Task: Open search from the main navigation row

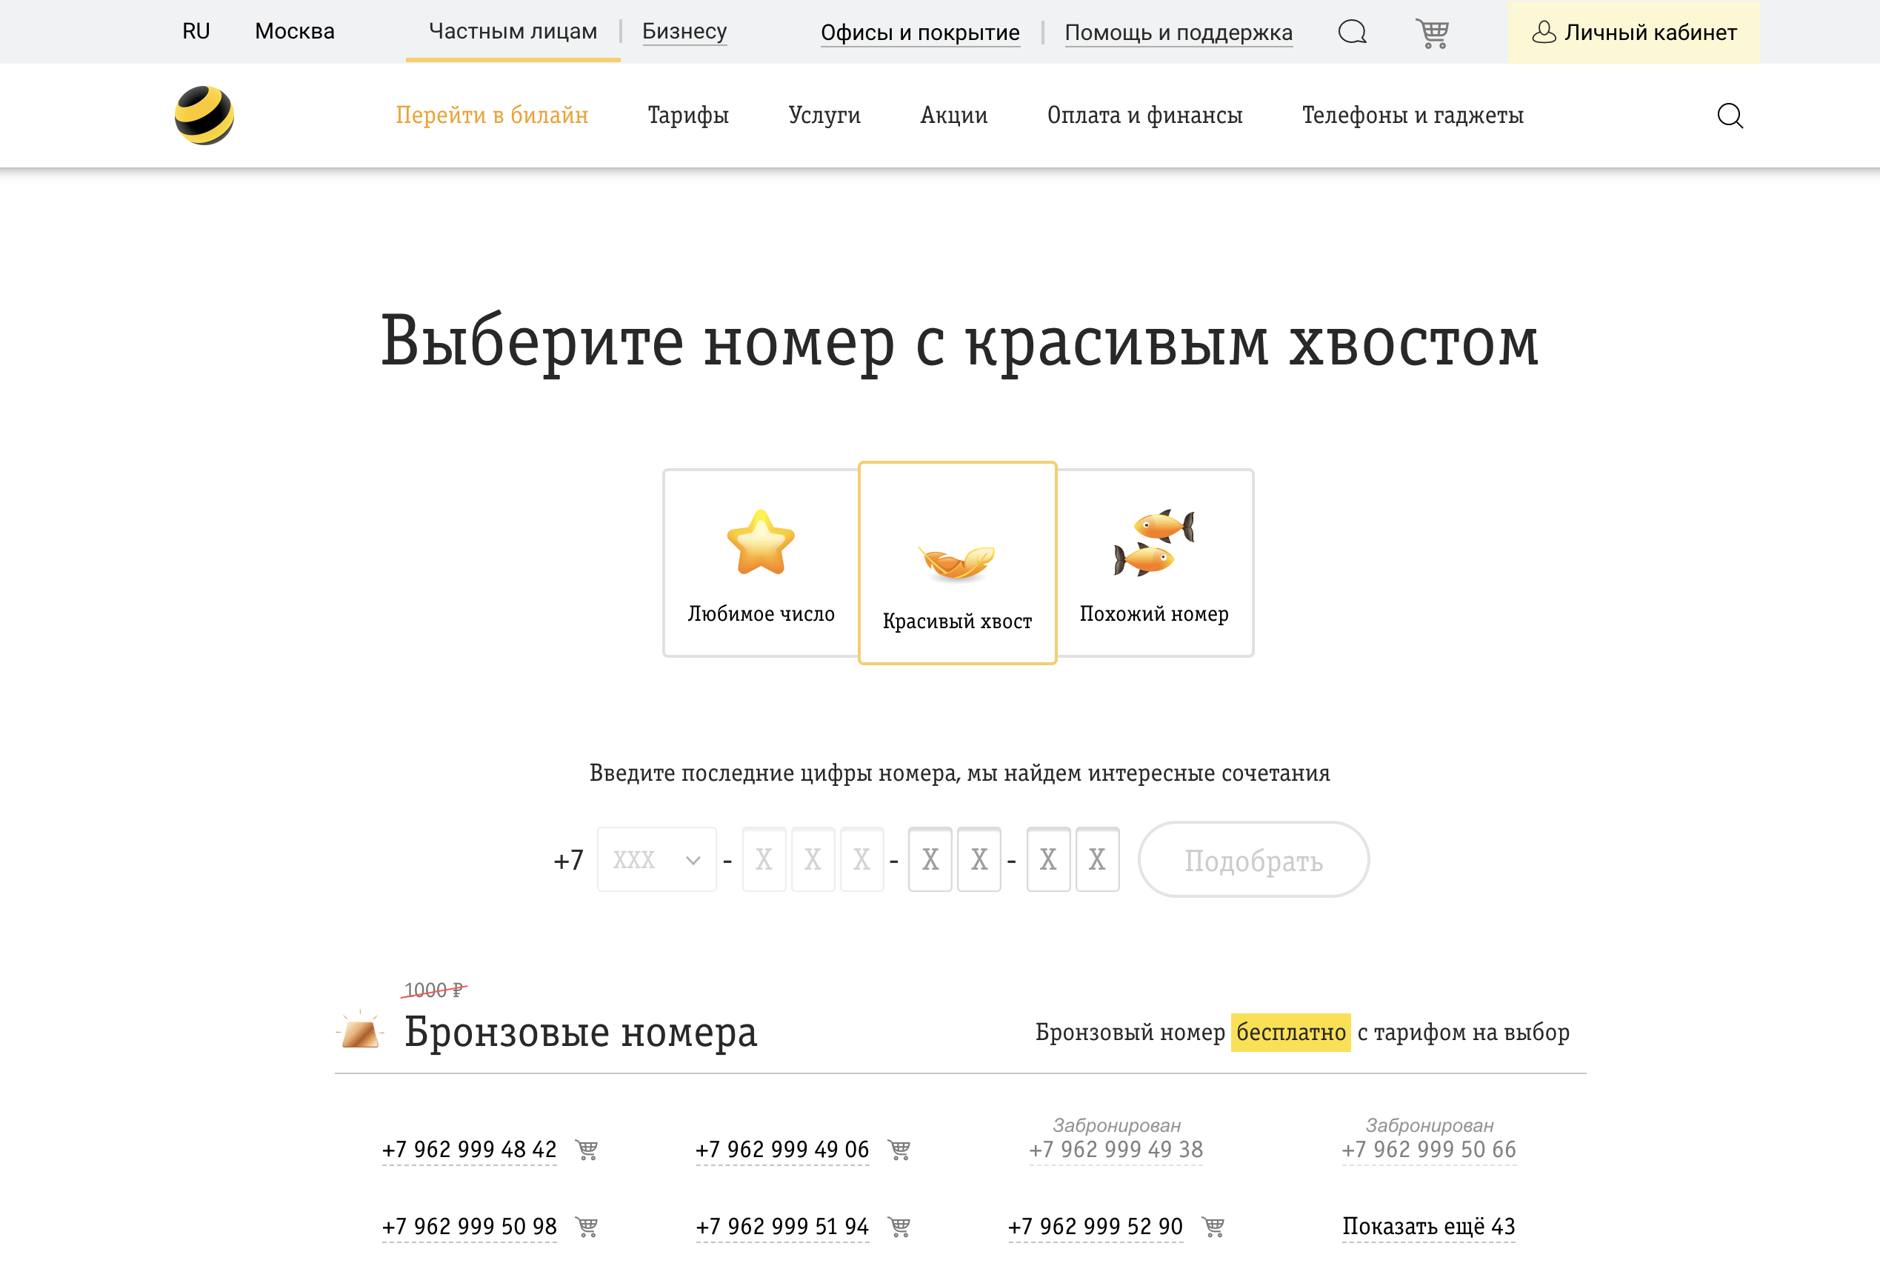Action: (1730, 115)
